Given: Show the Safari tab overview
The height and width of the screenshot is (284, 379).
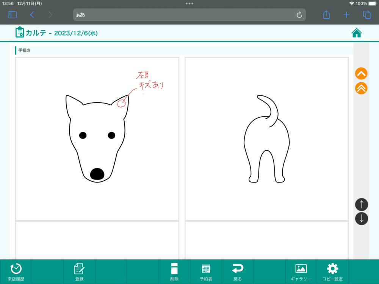Looking at the screenshot, I should tap(366, 15).
